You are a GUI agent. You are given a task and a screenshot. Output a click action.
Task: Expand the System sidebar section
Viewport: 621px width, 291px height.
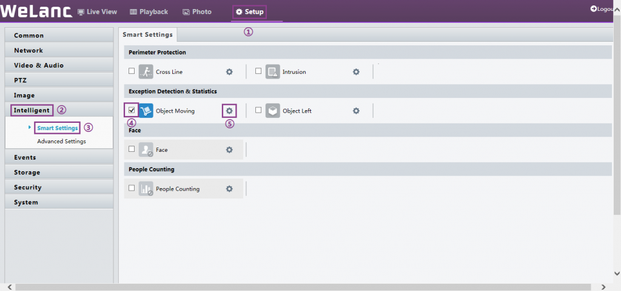coord(59,203)
